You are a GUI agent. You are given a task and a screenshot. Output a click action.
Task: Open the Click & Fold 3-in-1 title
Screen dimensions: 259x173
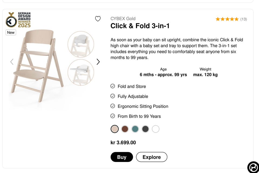pyautogui.click(x=140, y=26)
